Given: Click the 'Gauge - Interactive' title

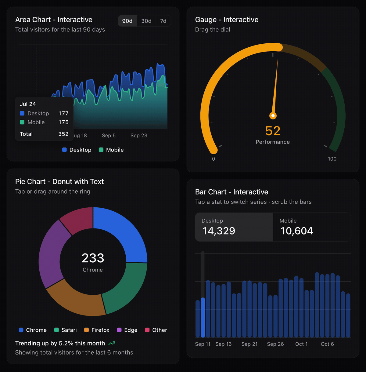Looking at the screenshot, I should pyautogui.click(x=227, y=20).
